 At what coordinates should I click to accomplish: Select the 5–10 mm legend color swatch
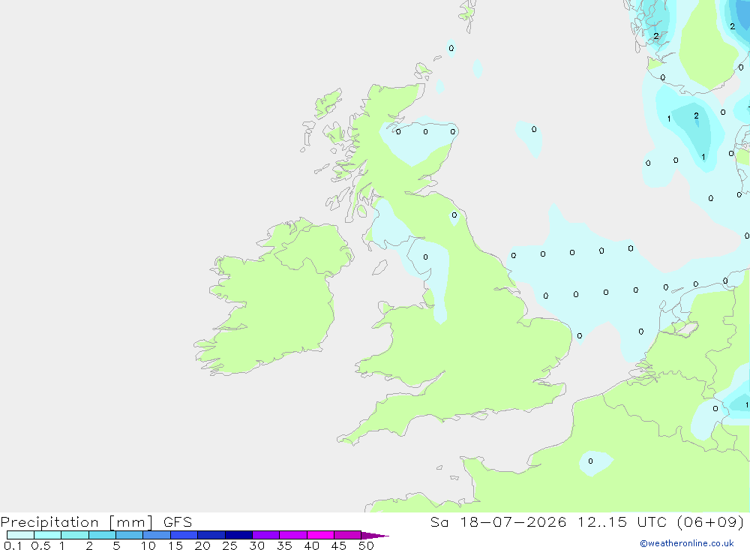tap(130, 535)
